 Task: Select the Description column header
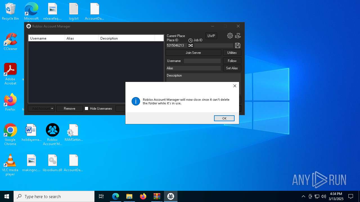(x=127, y=38)
